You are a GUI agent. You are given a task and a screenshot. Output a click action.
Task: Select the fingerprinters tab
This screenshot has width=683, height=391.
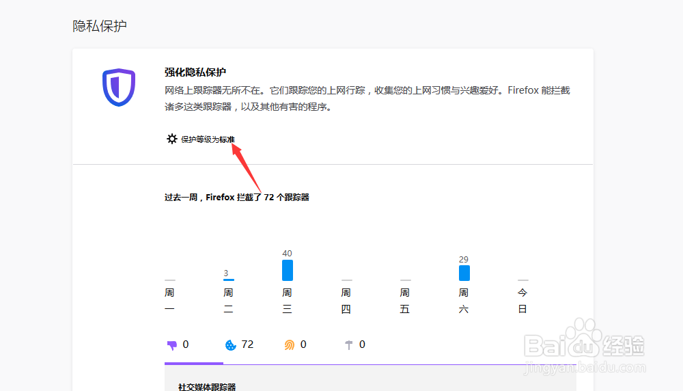[x=295, y=345]
